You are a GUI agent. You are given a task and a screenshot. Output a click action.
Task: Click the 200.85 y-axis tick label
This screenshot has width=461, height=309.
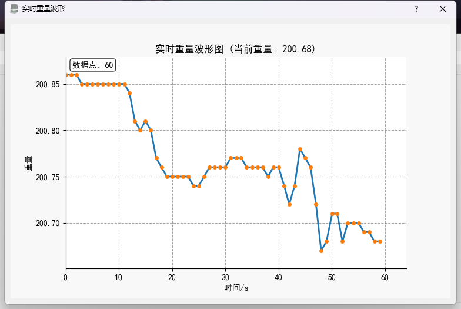(x=48, y=84)
